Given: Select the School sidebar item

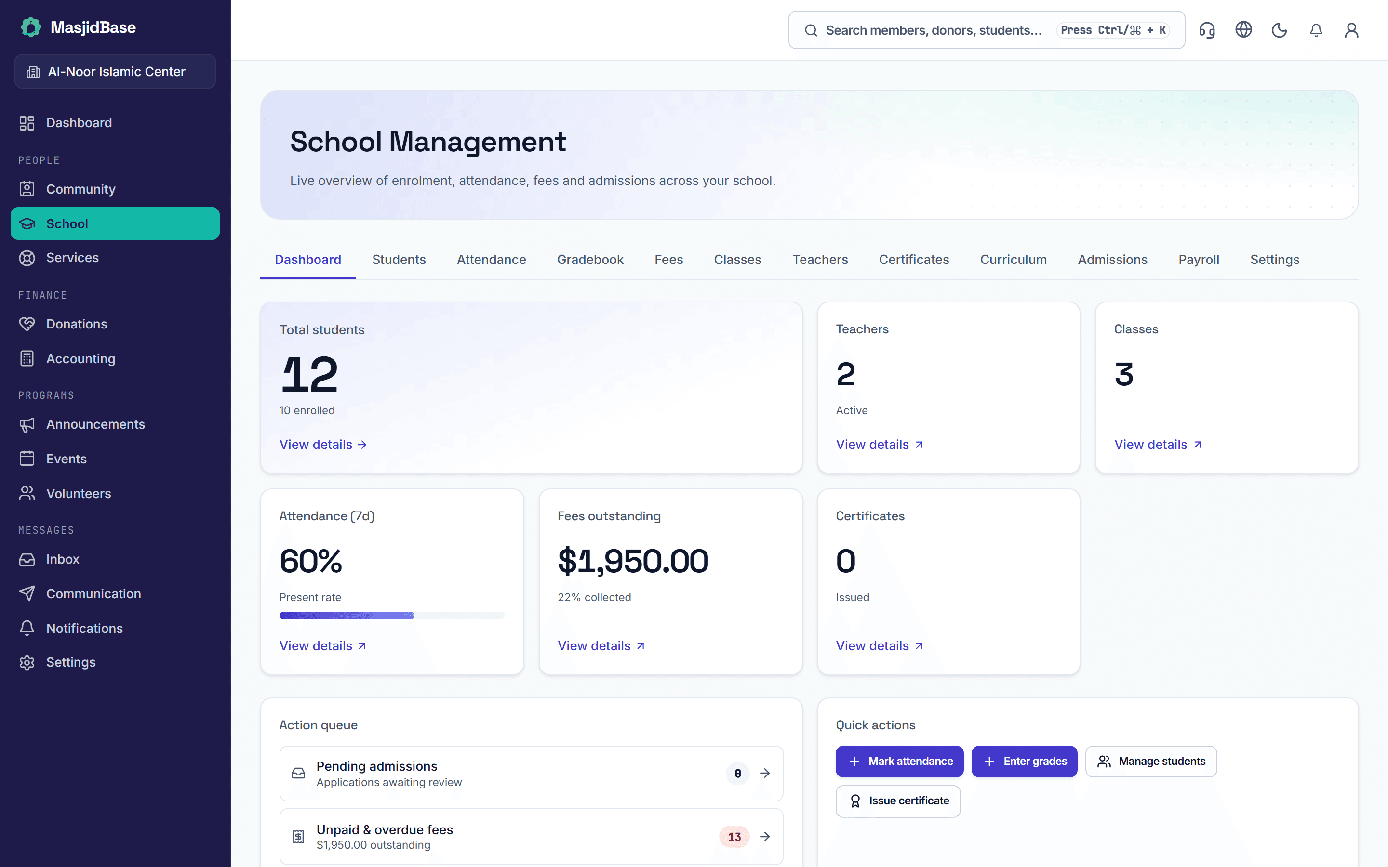Looking at the screenshot, I should [x=115, y=223].
